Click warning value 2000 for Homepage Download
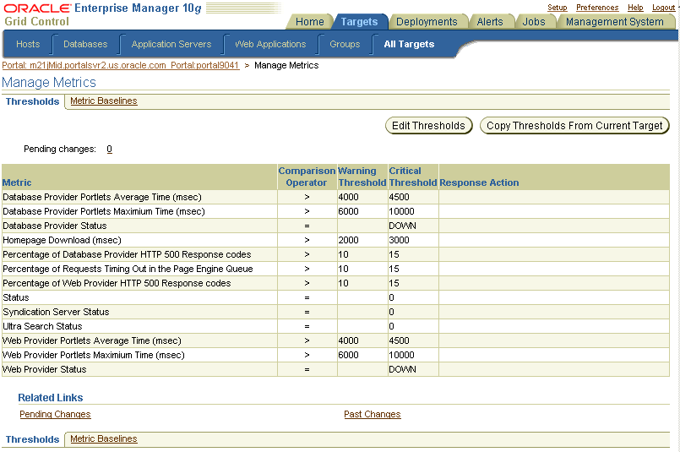 click(348, 240)
